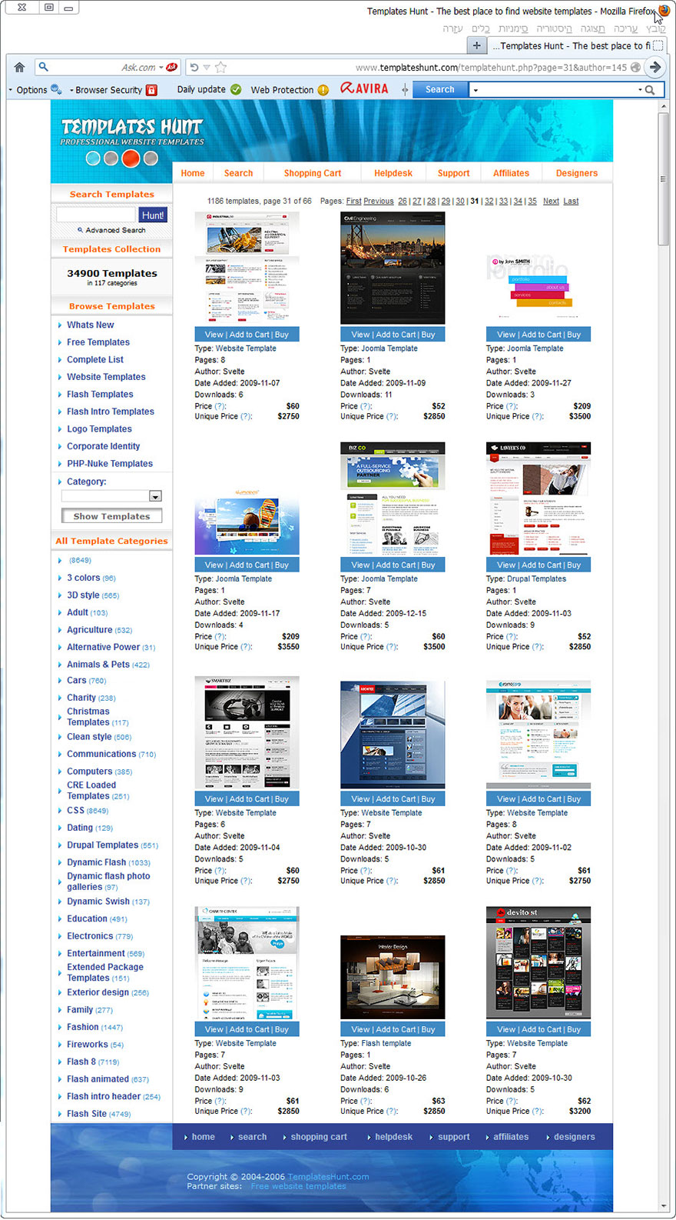Jump to the Last page of results
The image size is (676, 1220).
point(571,202)
